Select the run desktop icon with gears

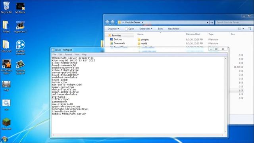tap(6, 105)
